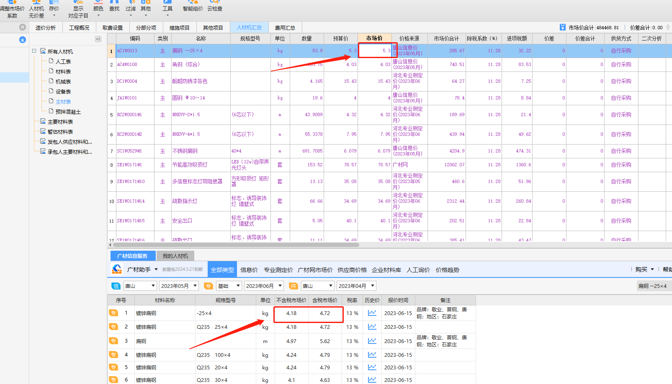View price history chart for row 4 Q235 100×4

pyautogui.click(x=372, y=355)
